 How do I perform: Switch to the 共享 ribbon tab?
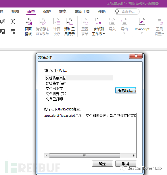tap(63, 11)
